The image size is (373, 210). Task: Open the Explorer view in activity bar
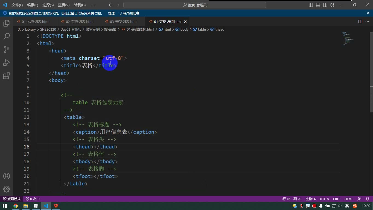click(x=7, y=23)
